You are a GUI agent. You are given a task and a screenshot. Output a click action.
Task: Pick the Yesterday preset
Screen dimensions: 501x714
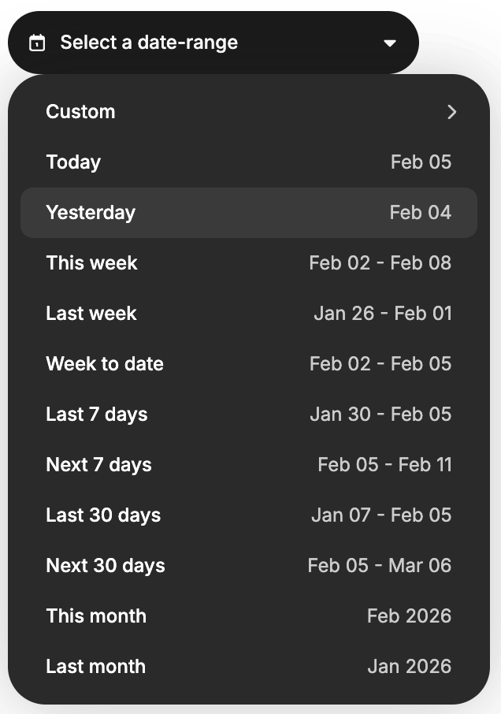91,213
